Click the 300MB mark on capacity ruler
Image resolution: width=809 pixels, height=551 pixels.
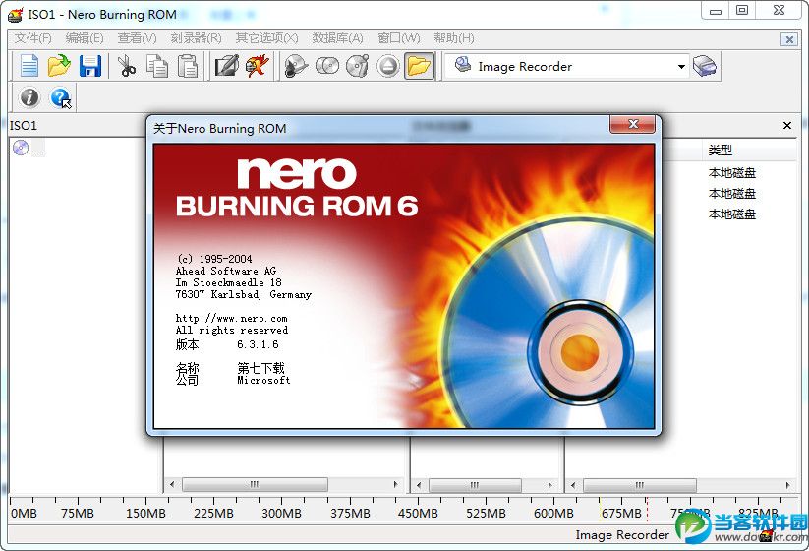[x=281, y=514]
